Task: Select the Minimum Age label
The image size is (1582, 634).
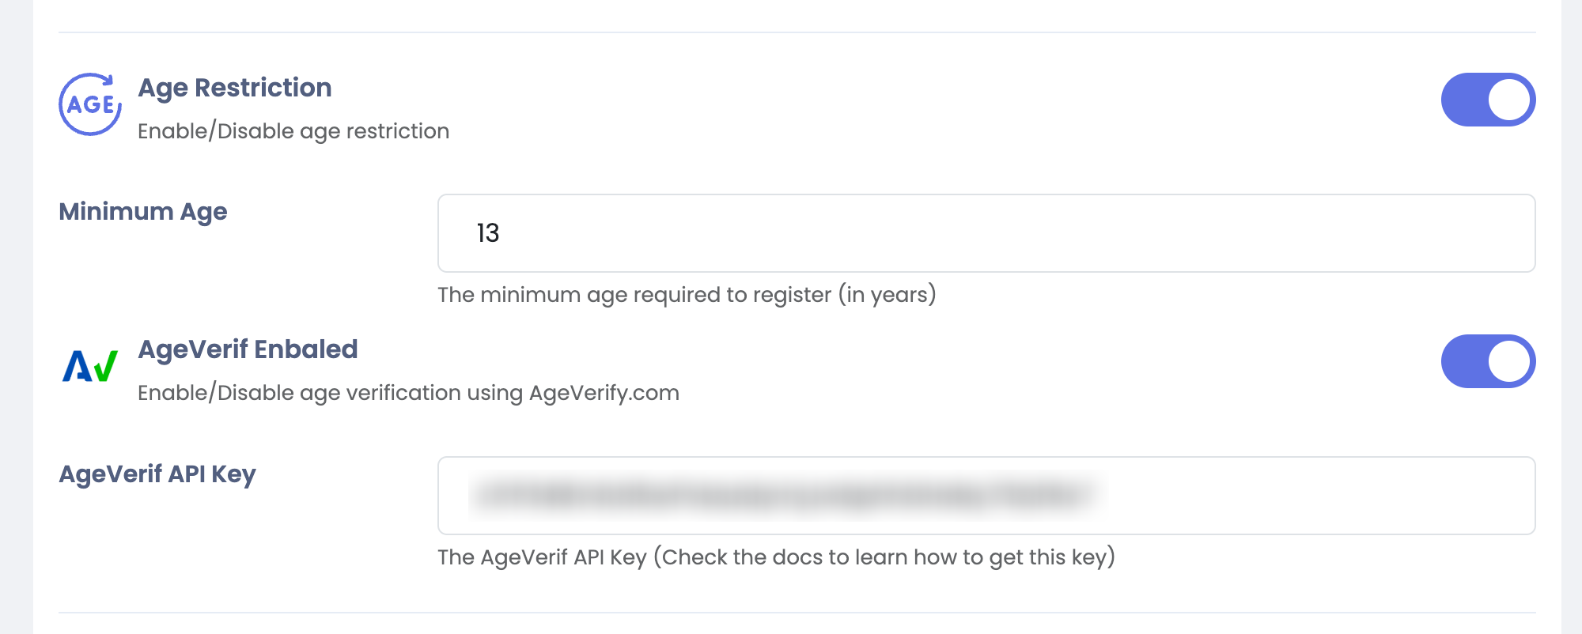Action: click(143, 212)
